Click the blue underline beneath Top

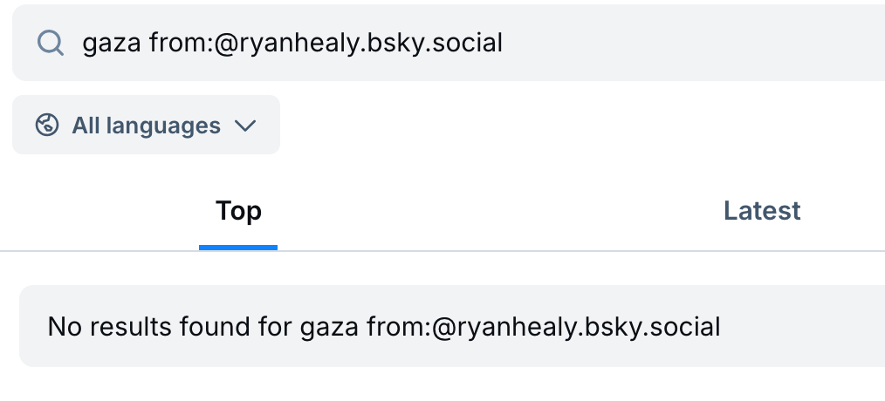238,248
